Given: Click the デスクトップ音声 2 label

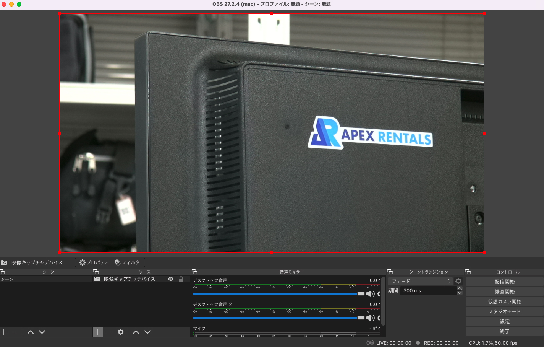Looking at the screenshot, I should coord(212,305).
